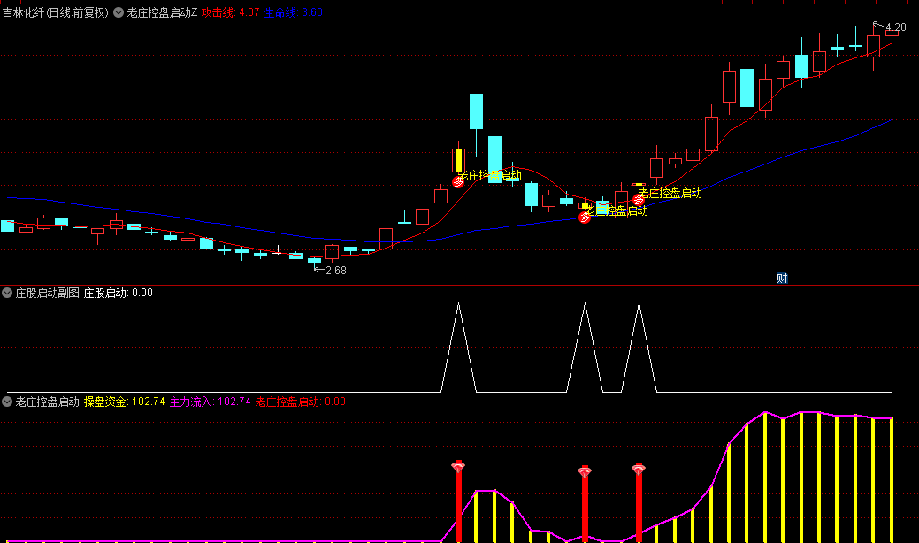Click 老庄控盘启动 label crossing the blue lifeline
The height and width of the screenshot is (543, 919).
point(616,210)
